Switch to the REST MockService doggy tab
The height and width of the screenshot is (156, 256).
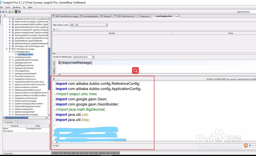pos(66,16)
